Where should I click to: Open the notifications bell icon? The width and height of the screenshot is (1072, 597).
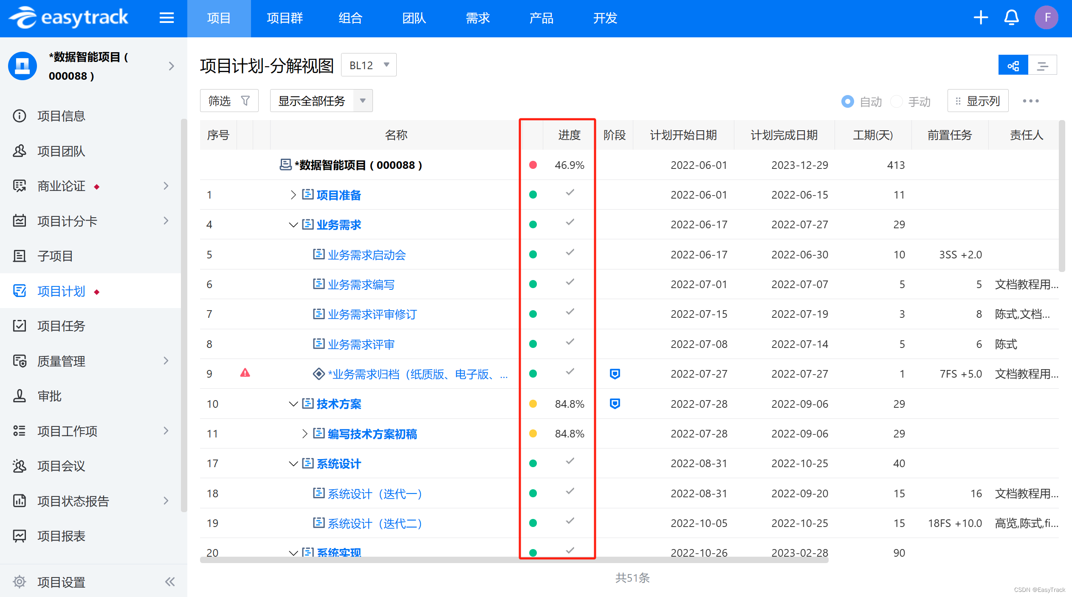click(x=1011, y=17)
